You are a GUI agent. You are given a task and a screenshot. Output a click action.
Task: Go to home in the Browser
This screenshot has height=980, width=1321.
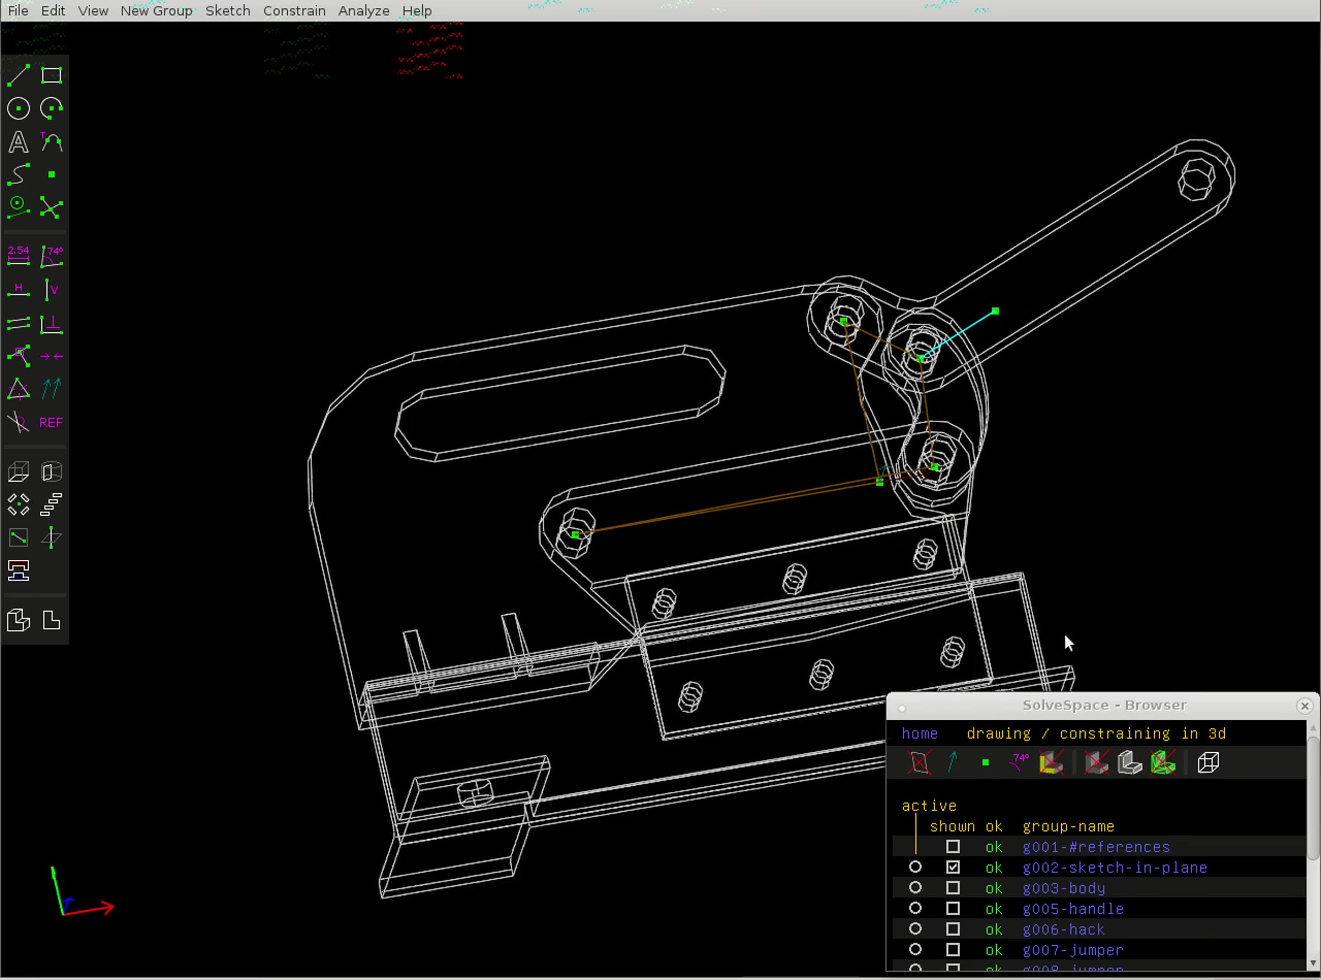[x=920, y=734]
